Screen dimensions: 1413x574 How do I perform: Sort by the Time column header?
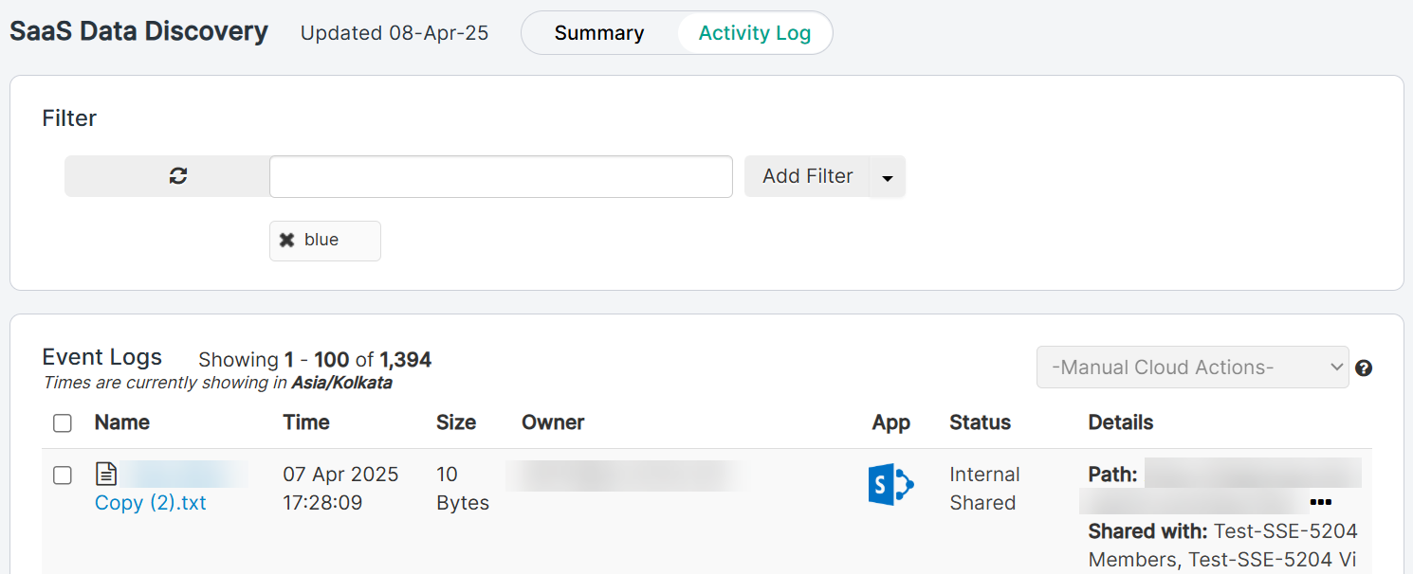click(306, 422)
